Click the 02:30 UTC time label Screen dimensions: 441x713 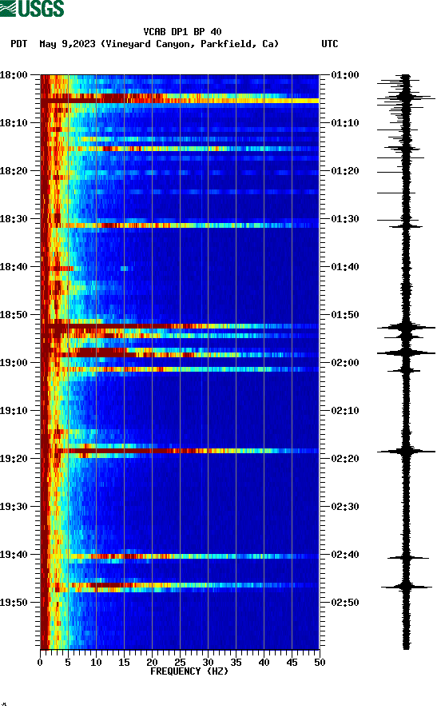[345, 507]
